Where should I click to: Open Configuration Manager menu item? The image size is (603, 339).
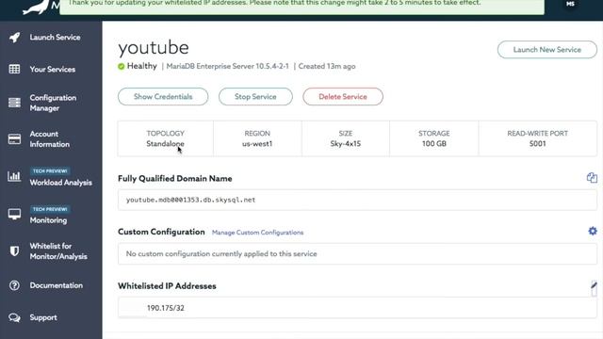[x=53, y=103]
